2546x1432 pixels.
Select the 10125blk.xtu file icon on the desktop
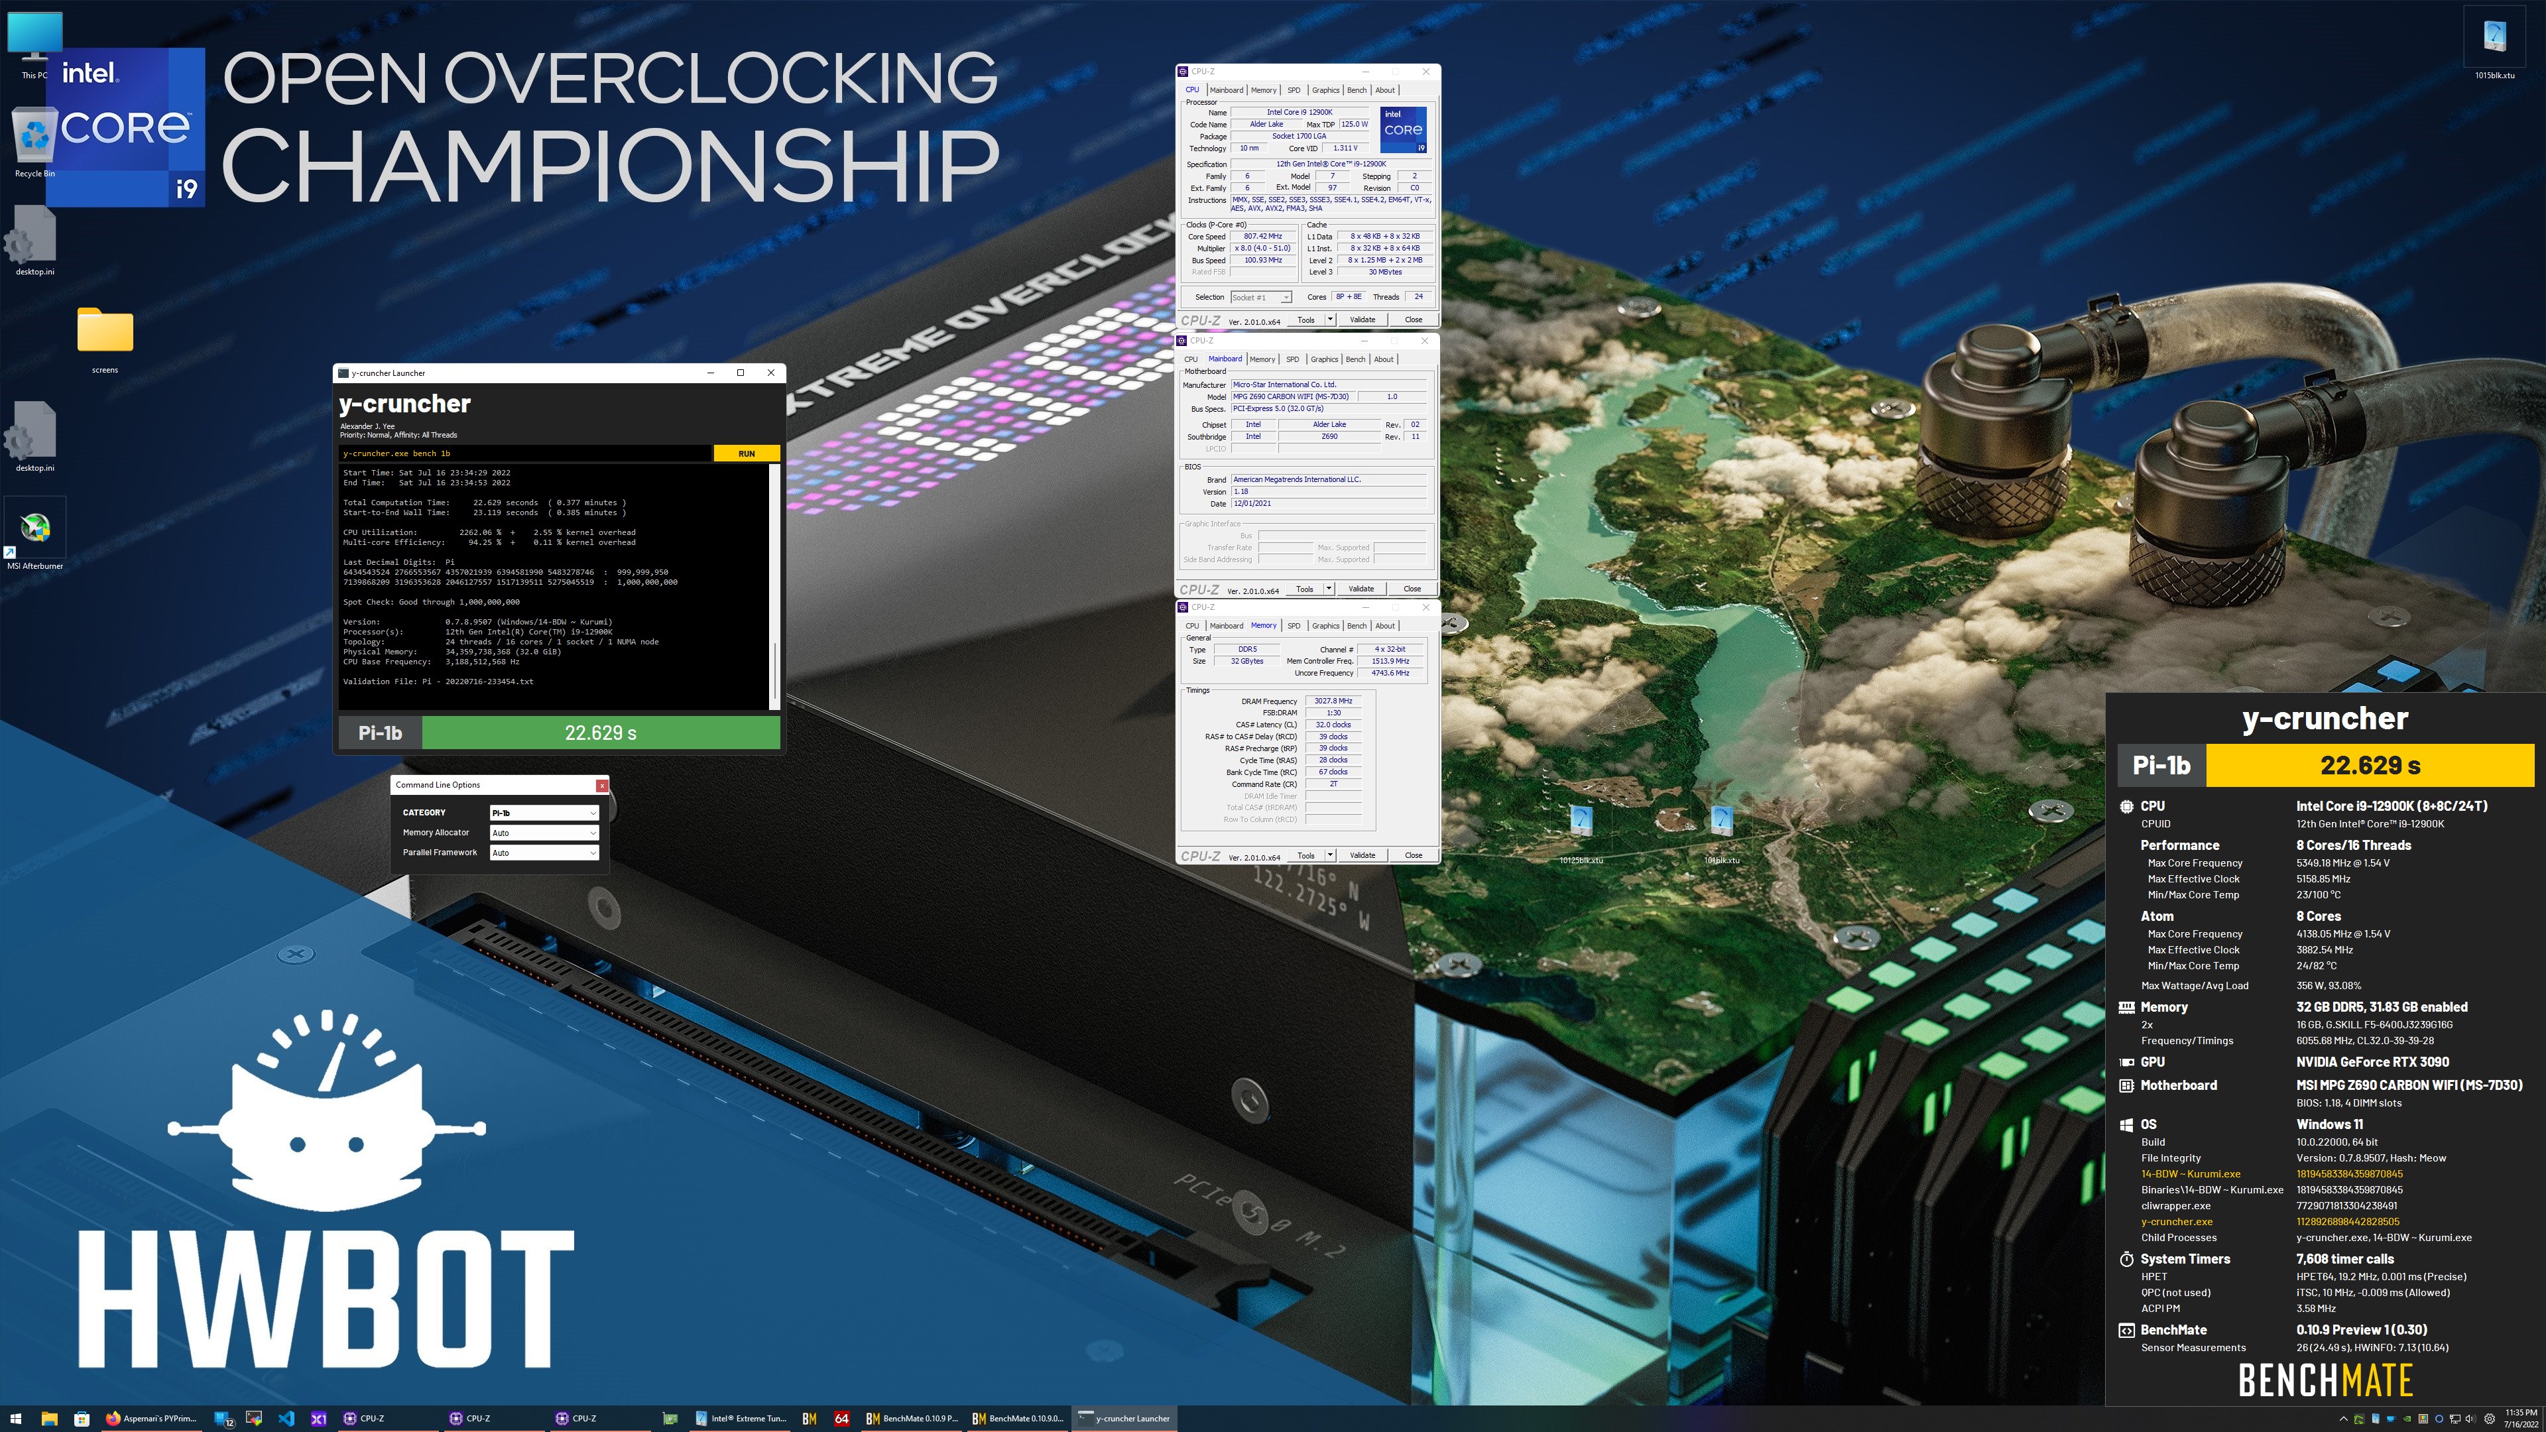point(1581,835)
